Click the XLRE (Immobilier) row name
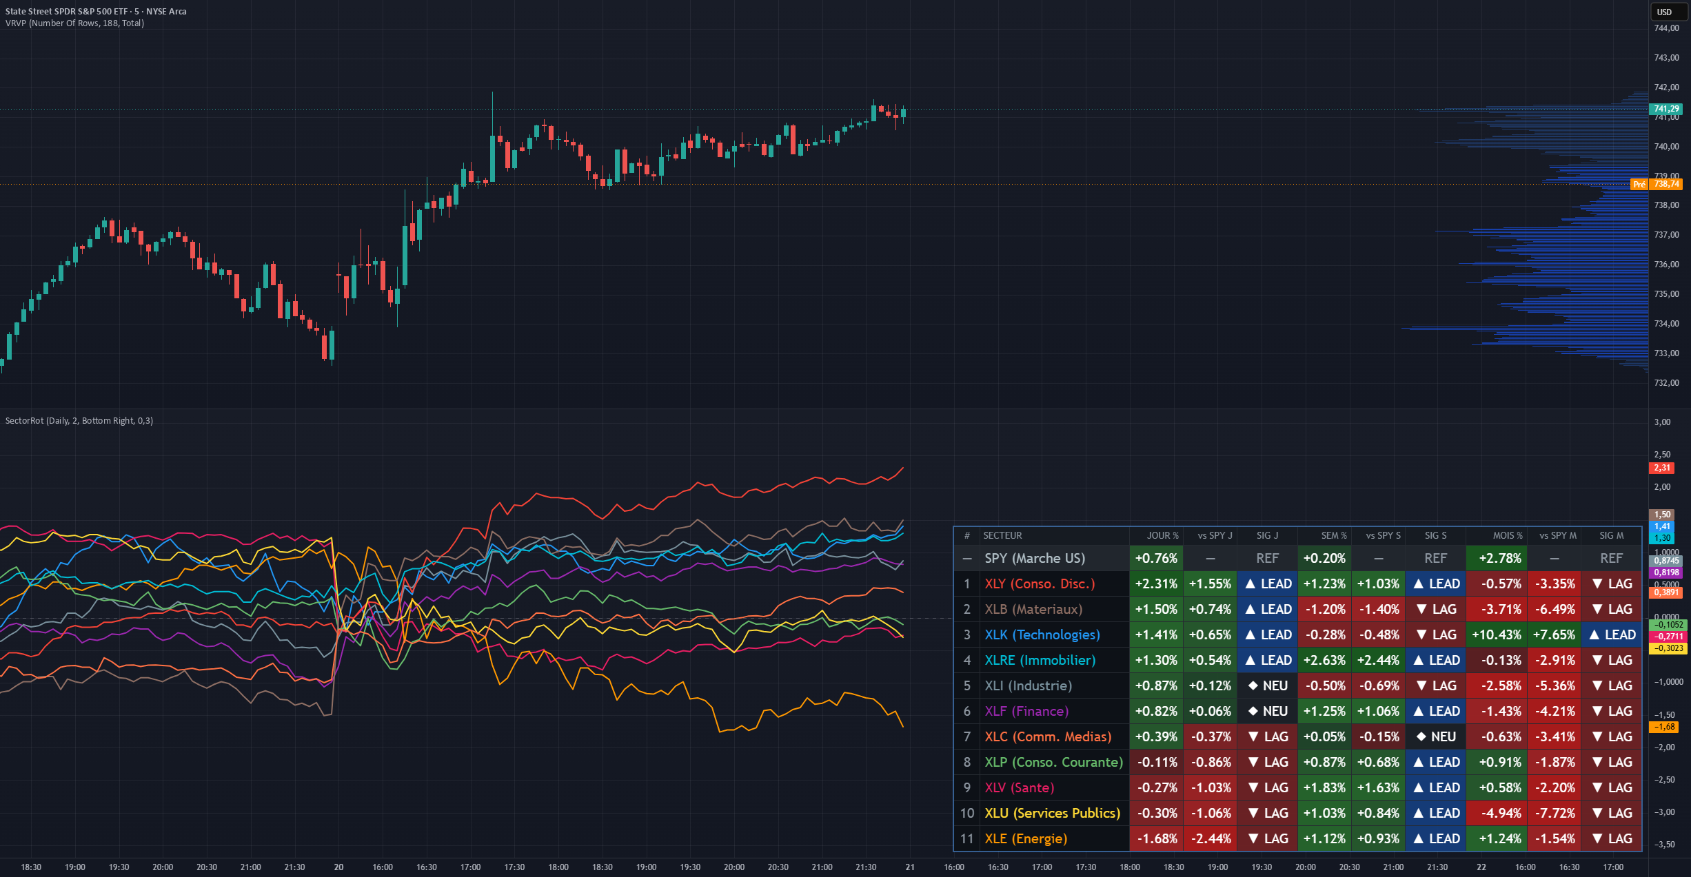Screen dimensions: 1691x877 pyautogui.click(x=1040, y=660)
